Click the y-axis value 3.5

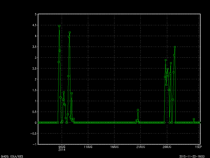[x=34, y=47]
